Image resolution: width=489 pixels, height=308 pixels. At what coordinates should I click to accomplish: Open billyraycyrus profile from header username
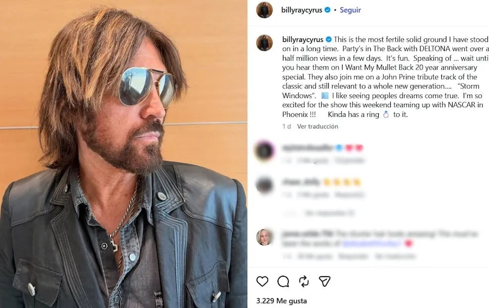301,10
